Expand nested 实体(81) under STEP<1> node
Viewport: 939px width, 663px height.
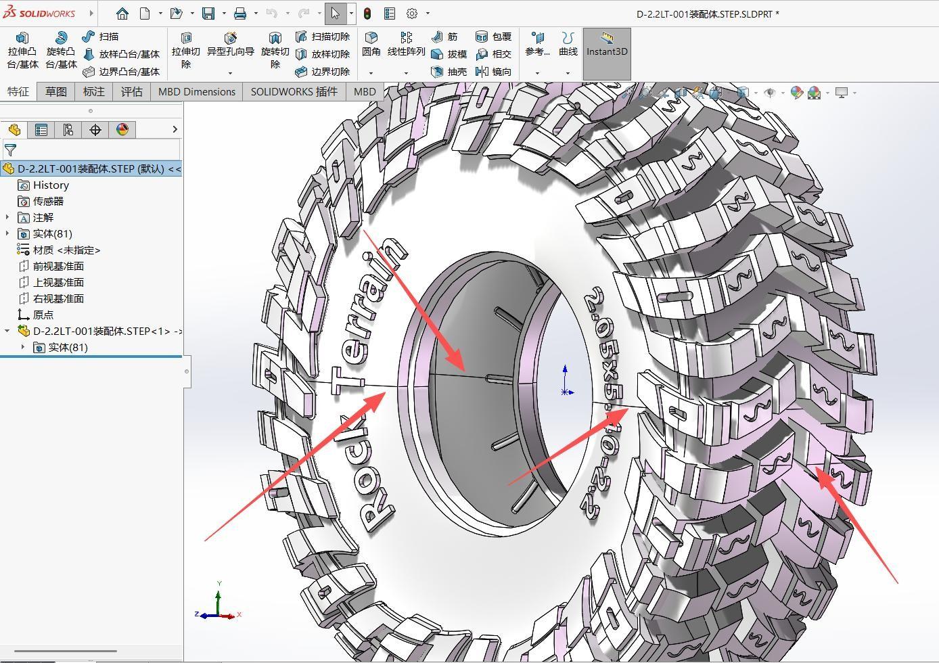pyautogui.click(x=23, y=347)
